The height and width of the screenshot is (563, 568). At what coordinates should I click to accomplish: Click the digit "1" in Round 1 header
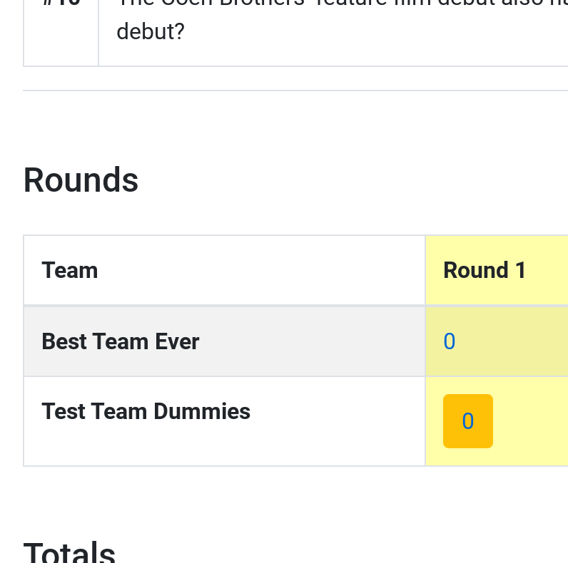[x=520, y=270]
